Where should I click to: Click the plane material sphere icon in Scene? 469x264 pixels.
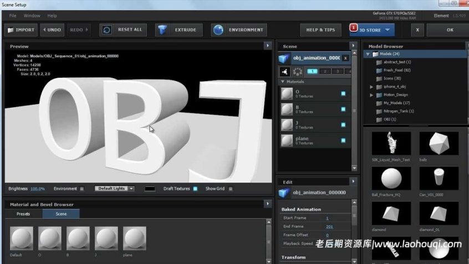coord(287,140)
